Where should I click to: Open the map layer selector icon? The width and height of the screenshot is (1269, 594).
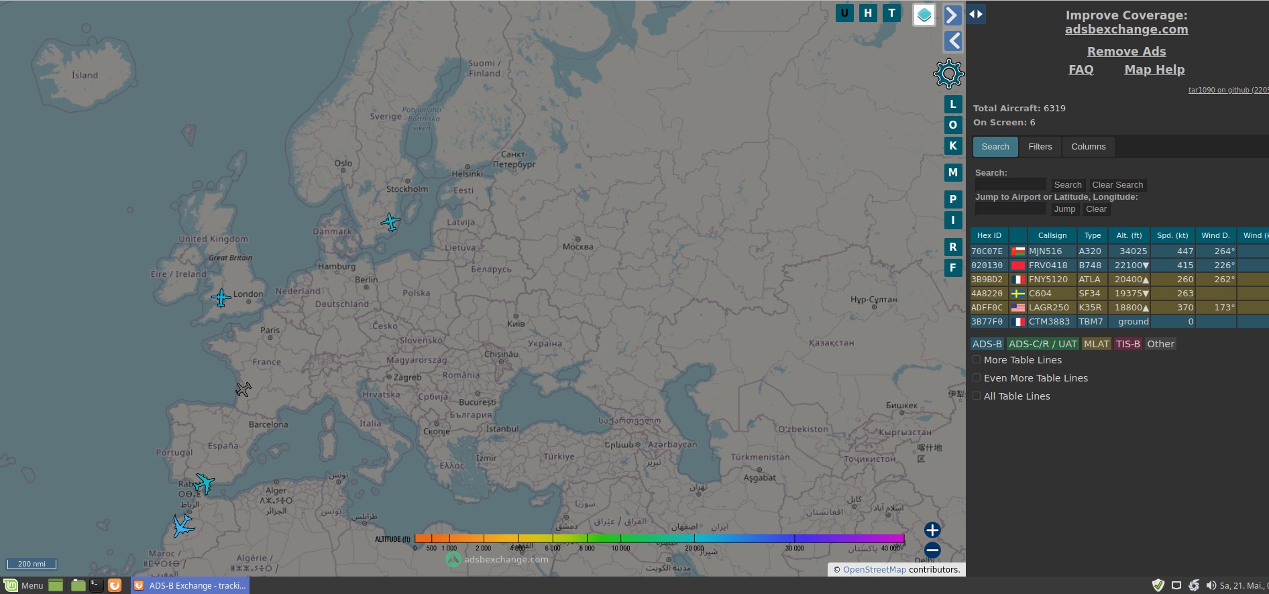tap(924, 15)
